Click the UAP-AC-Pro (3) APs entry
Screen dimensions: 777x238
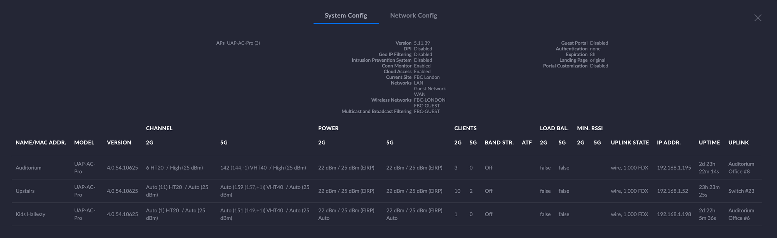tap(243, 43)
